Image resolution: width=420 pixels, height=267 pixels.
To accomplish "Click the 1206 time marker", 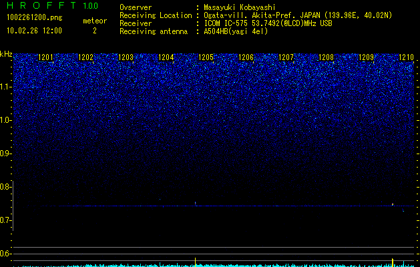I will [246, 57].
